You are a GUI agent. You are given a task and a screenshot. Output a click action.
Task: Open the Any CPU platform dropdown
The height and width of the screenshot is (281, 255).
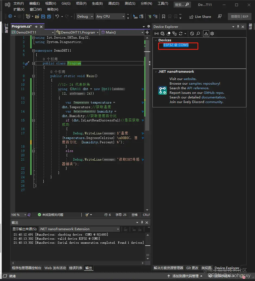[x=110, y=16]
